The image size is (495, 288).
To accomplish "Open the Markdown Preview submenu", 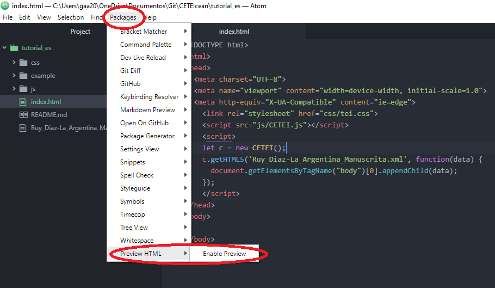I will [x=147, y=110].
